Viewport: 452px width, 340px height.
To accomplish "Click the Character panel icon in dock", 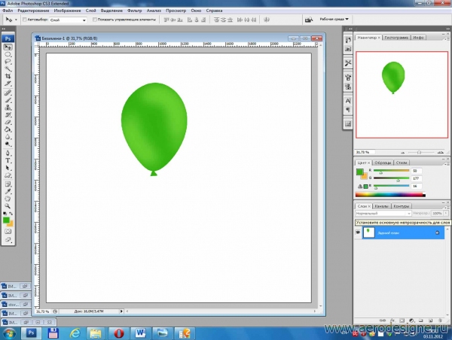I will click(x=348, y=99).
